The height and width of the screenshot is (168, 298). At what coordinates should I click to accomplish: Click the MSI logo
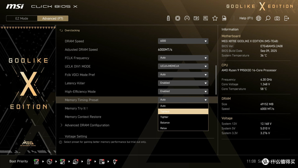point(15,6)
